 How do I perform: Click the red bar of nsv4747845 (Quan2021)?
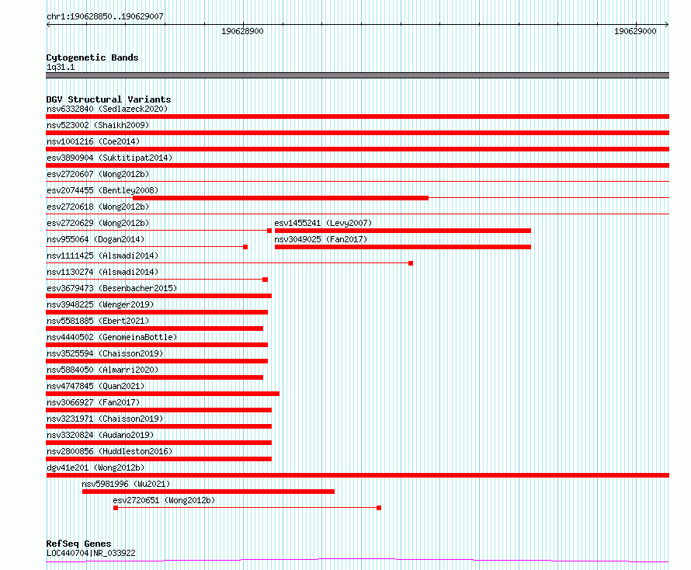coord(162,394)
